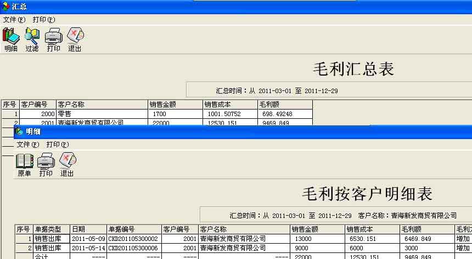Viewport: 472px width, 259px height.
Task: Select cost cell 6000 in detail table
Action: 372,248
